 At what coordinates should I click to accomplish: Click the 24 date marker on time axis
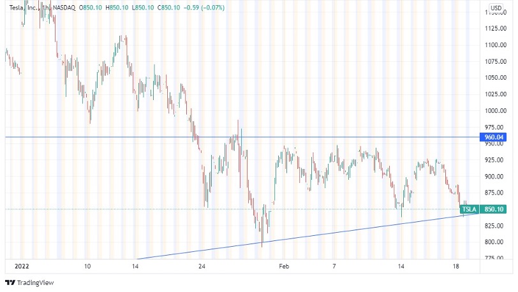click(x=202, y=266)
